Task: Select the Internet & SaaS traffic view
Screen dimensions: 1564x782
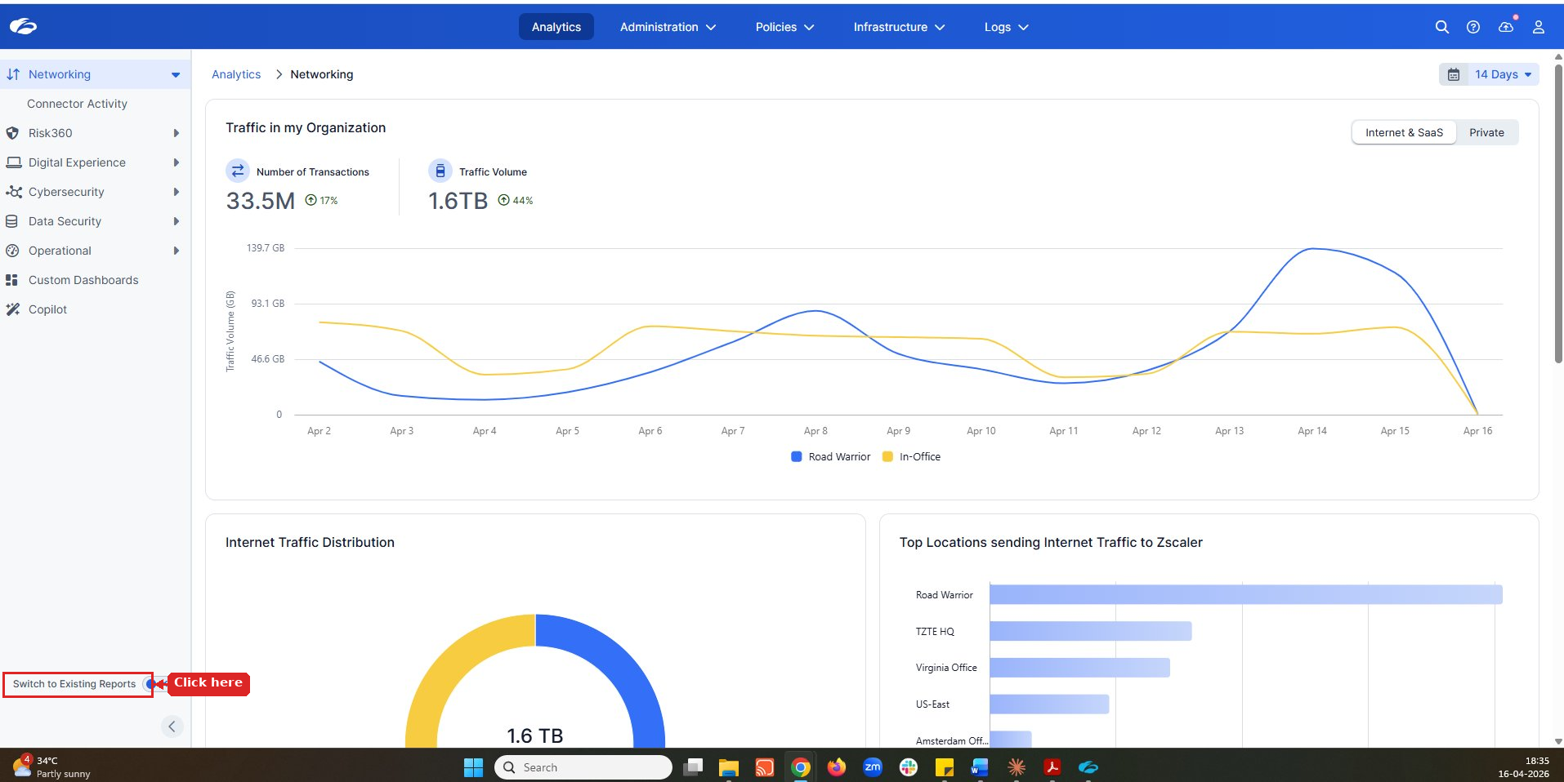Action: pyautogui.click(x=1403, y=132)
